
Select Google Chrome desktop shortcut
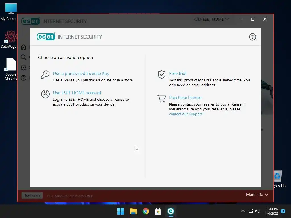tap(11, 69)
